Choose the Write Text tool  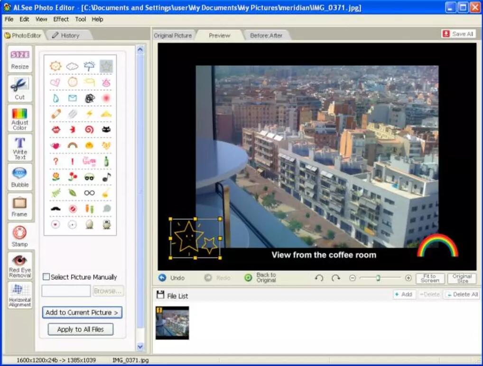click(20, 148)
